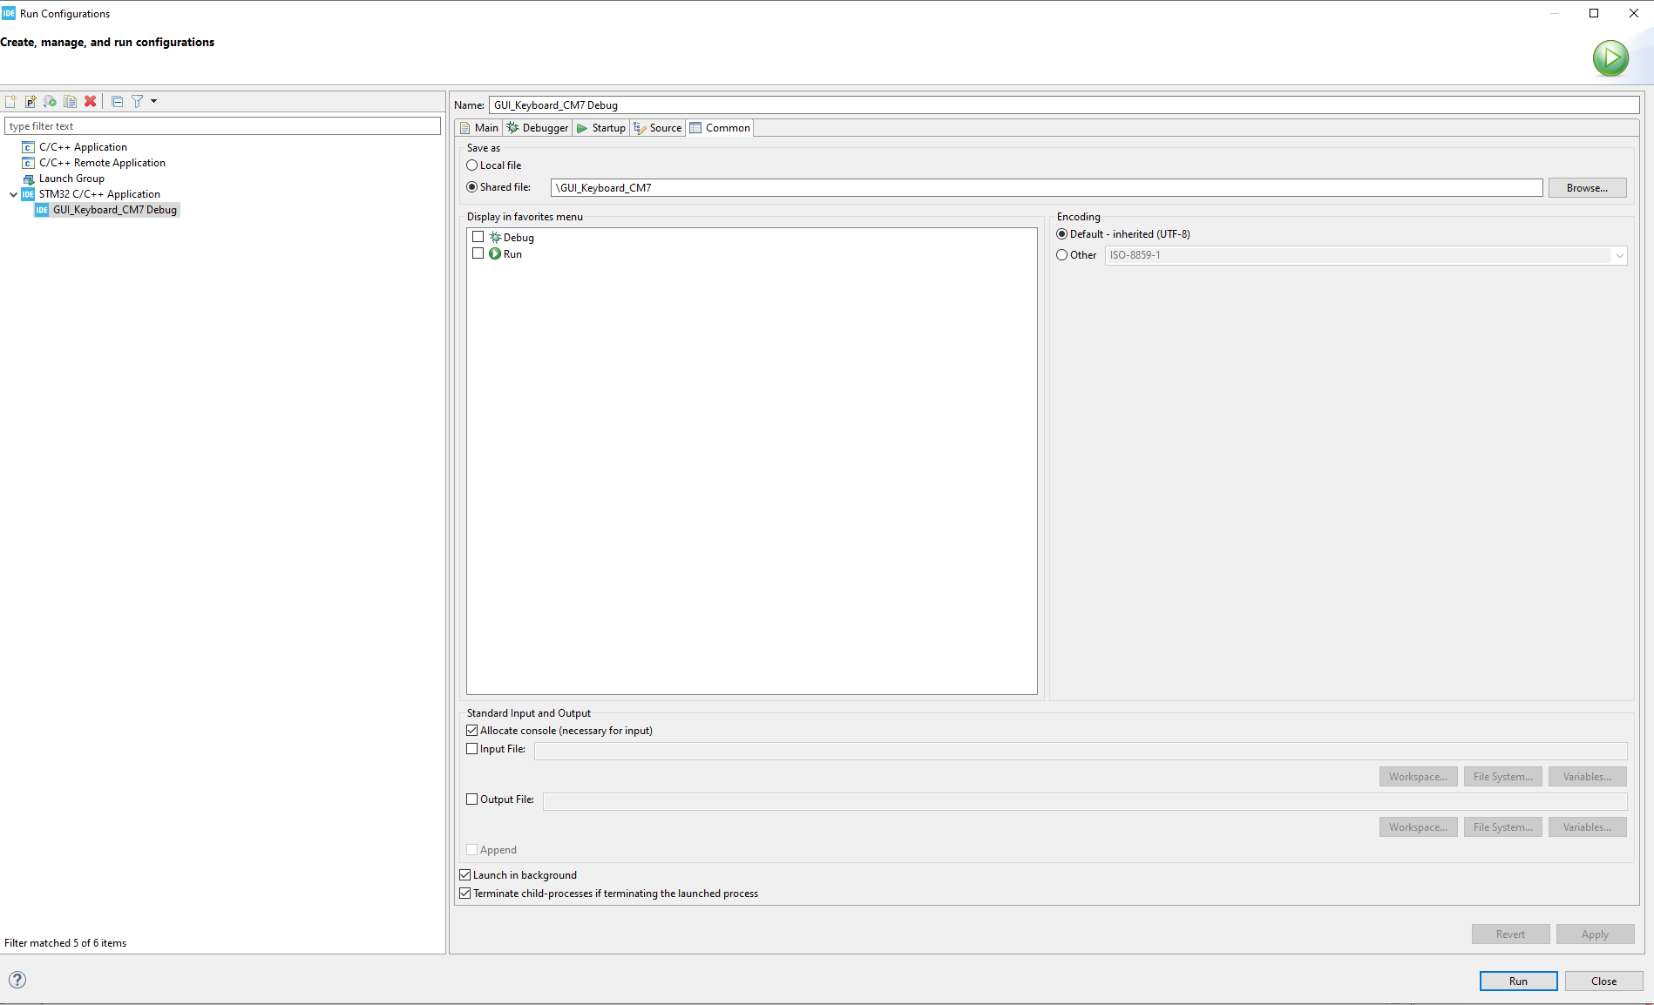The height and width of the screenshot is (1005, 1654).
Task: Delete the selected launch configuration
Action: click(90, 101)
